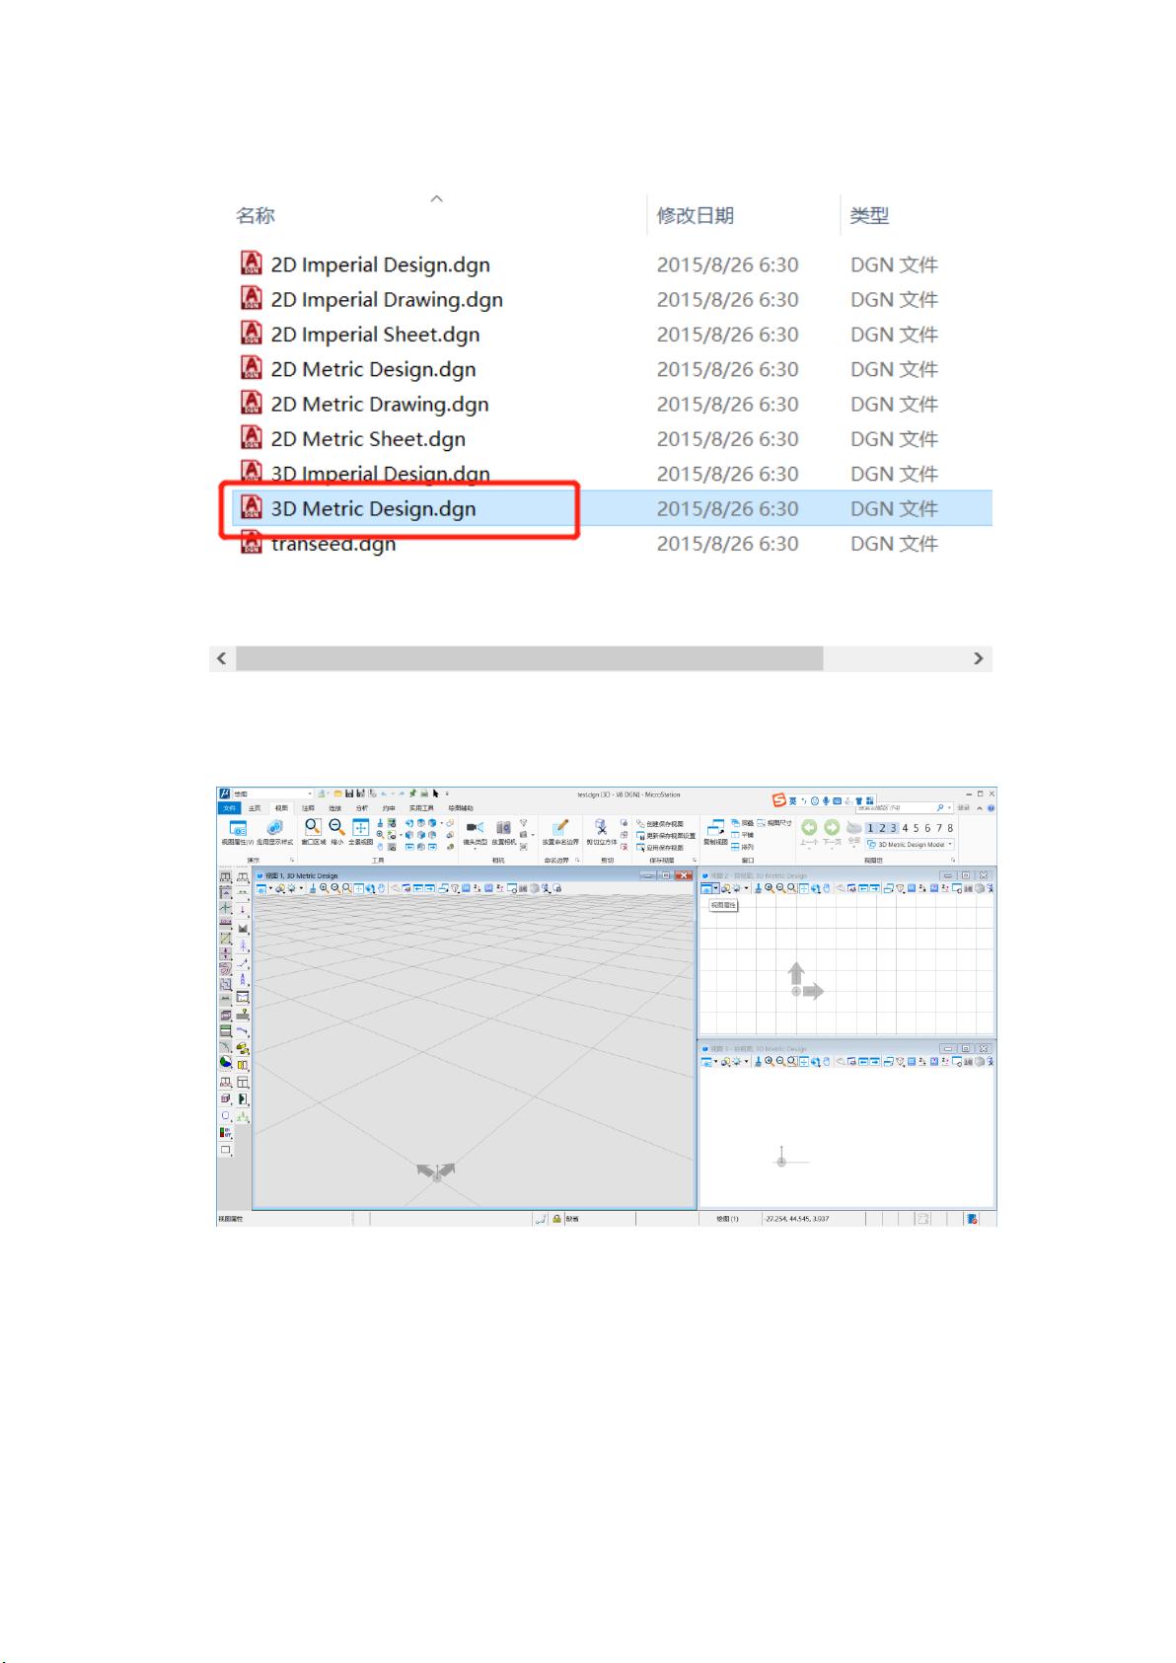Viewport: 1176px width, 1663px height.
Task: Click the scrollbar right arrow in file list
Action: (978, 658)
